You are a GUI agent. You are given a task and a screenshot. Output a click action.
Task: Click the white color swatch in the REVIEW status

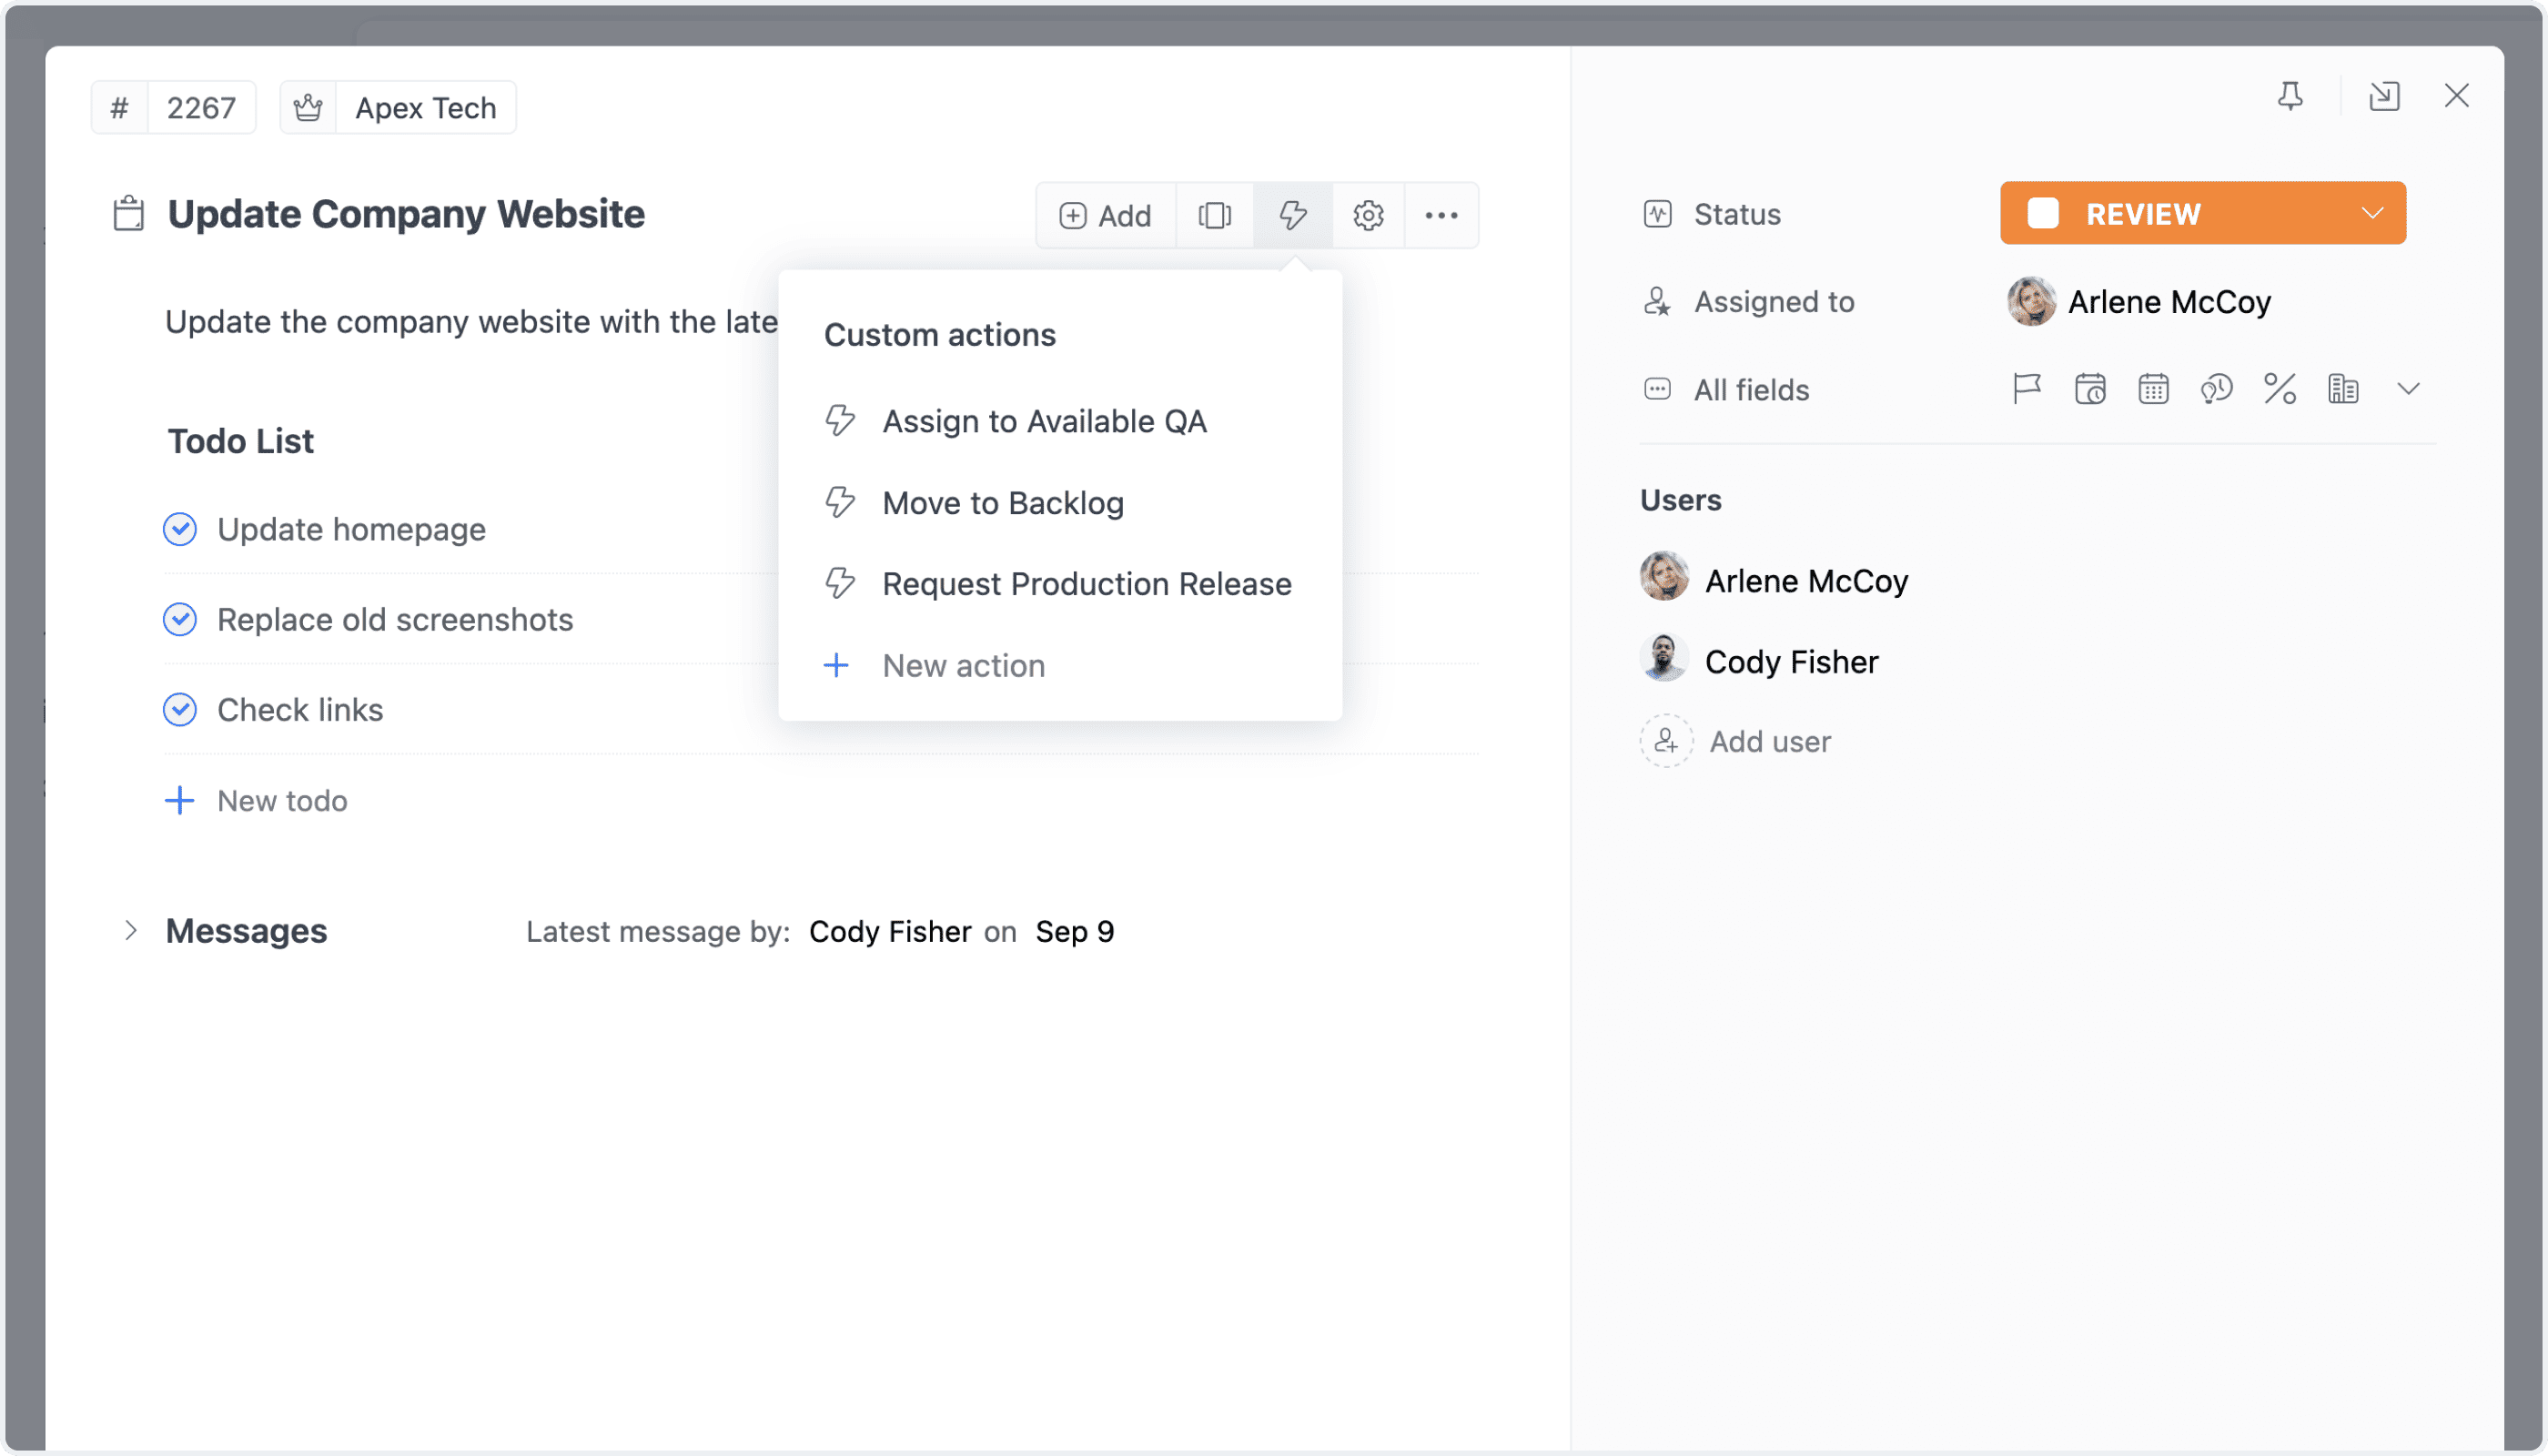coord(2043,213)
